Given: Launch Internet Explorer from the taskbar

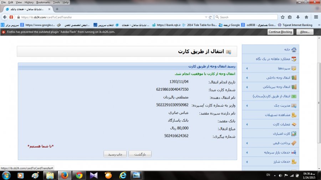Looking at the screenshot, I should 123,175.
